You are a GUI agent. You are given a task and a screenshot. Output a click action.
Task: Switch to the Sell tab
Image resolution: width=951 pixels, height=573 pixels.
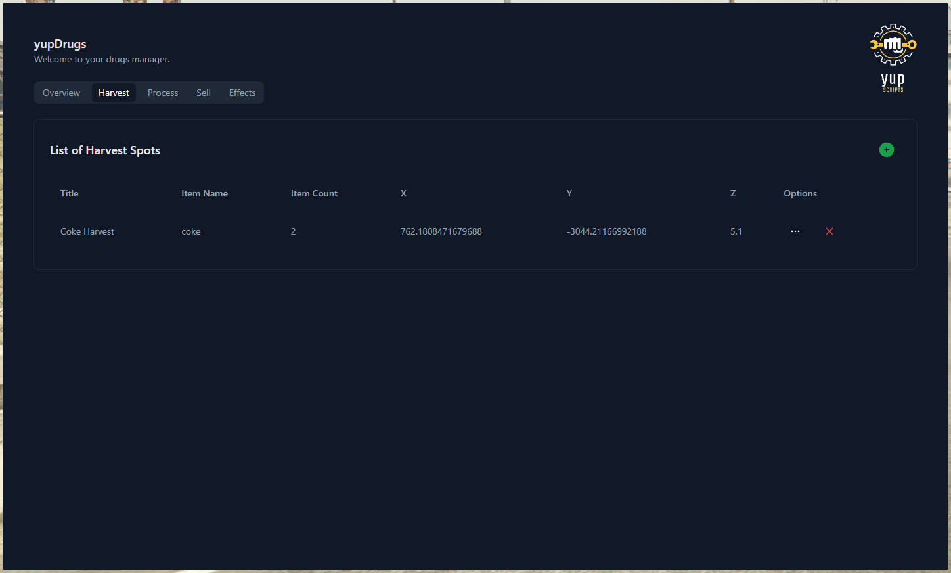203,93
